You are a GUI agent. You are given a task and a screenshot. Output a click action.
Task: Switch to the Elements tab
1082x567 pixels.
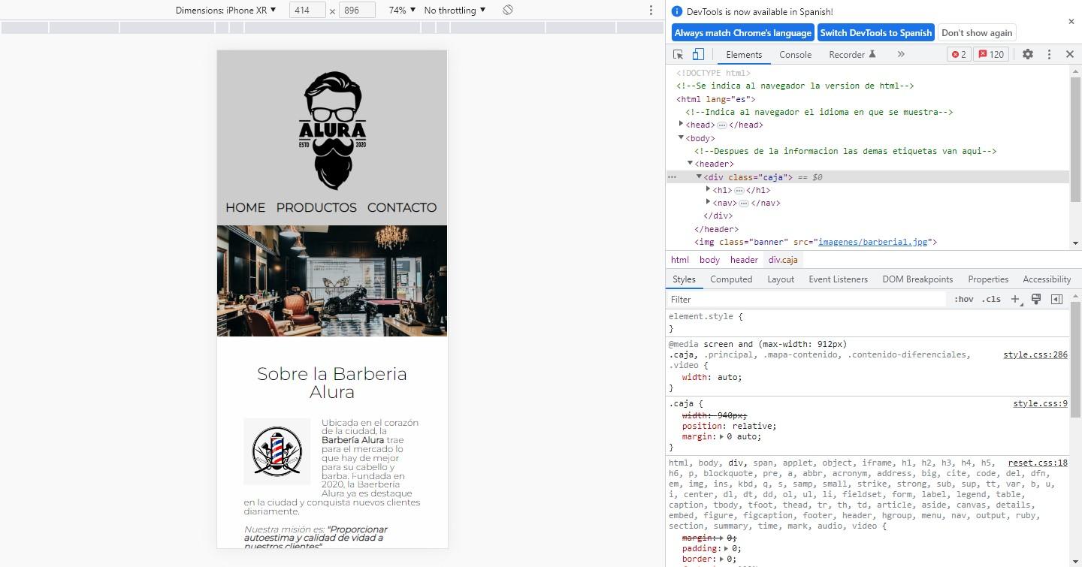point(744,55)
